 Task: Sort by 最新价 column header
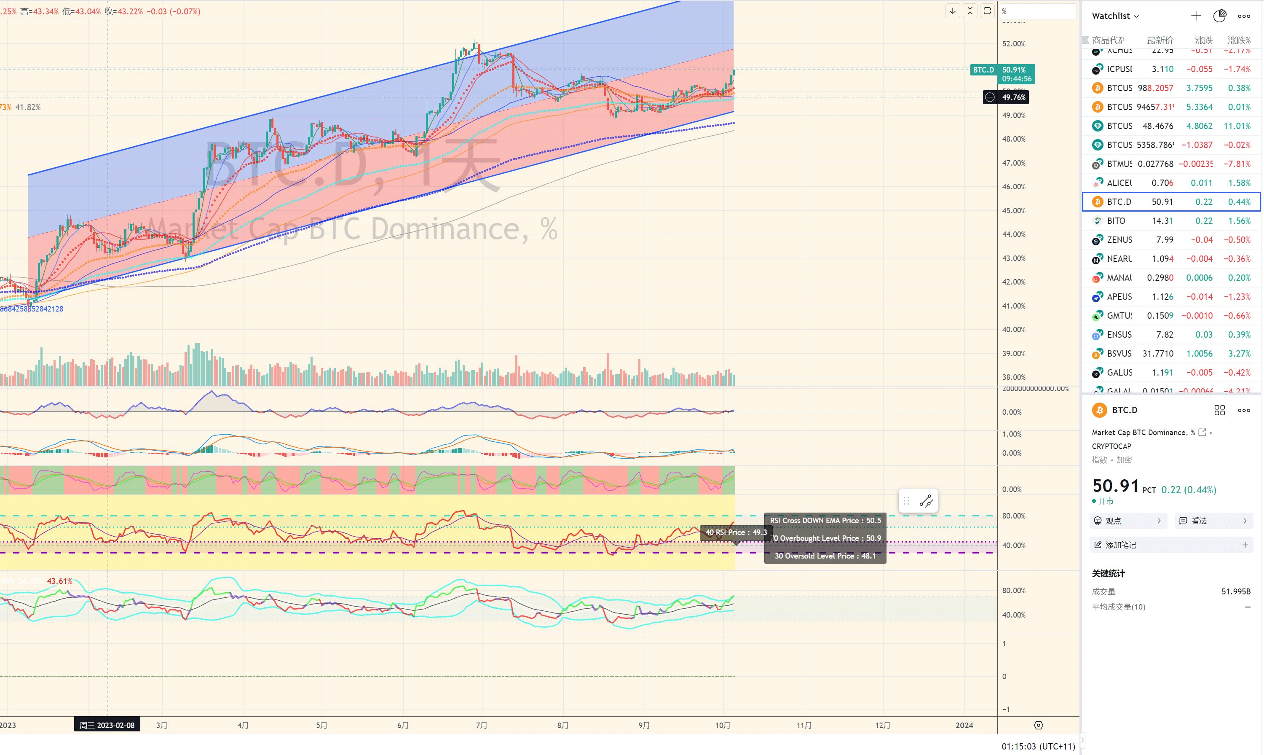click(x=1160, y=40)
